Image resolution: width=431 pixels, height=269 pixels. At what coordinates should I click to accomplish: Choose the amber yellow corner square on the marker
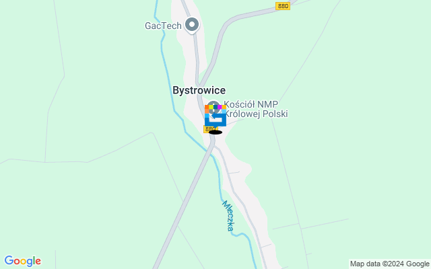pyautogui.click(x=224, y=107)
